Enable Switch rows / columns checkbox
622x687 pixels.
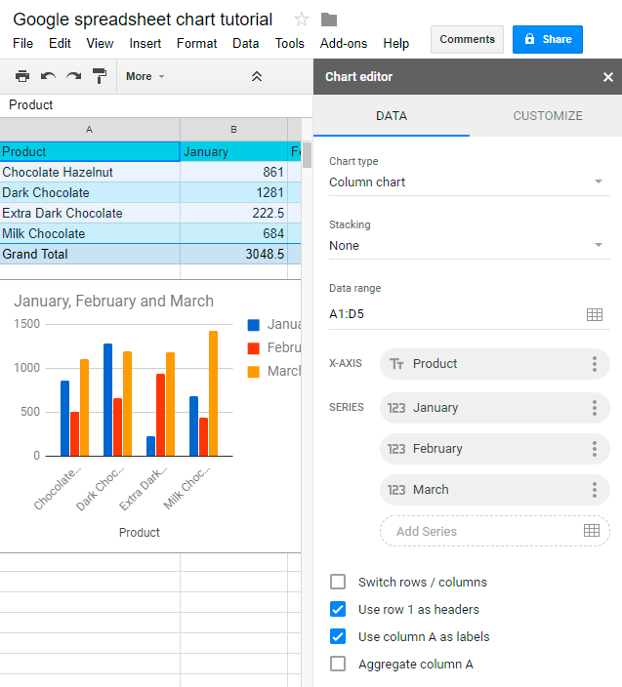[338, 582]
